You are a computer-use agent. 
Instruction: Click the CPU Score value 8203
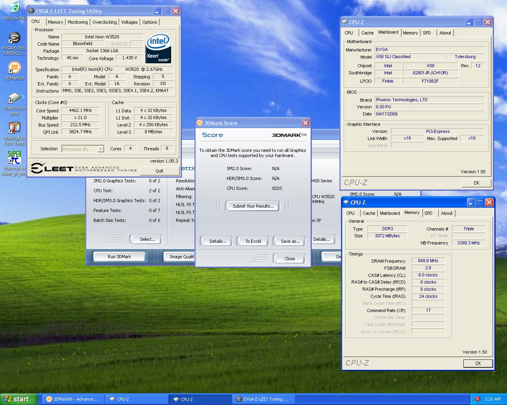click(277, 188)
